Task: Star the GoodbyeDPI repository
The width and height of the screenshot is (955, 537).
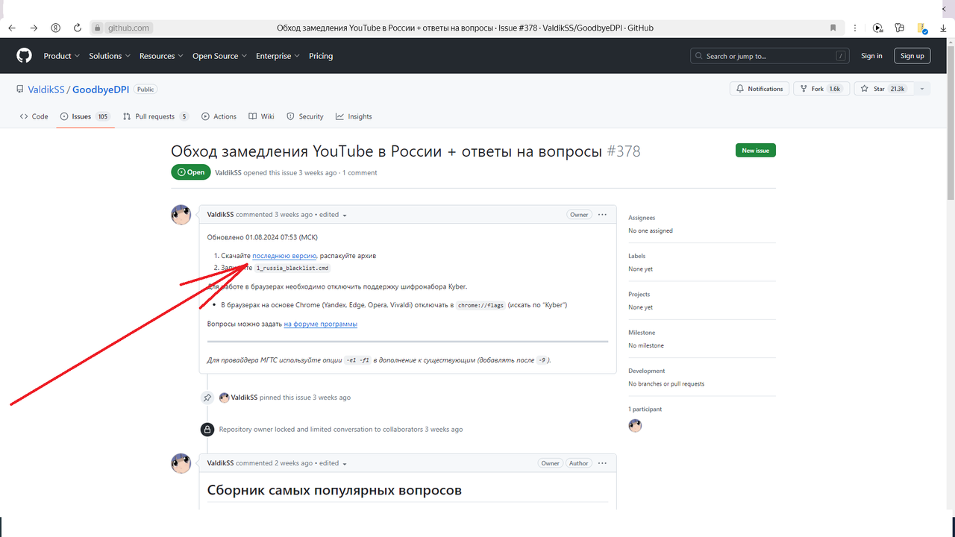Action: click(x=880, y=88)
